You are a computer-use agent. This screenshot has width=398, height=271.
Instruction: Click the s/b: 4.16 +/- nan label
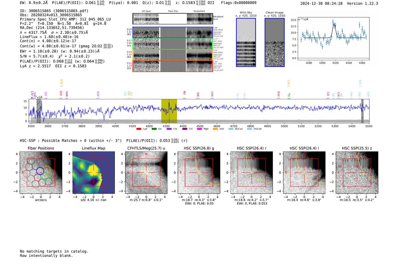click(x=94, y=200)
